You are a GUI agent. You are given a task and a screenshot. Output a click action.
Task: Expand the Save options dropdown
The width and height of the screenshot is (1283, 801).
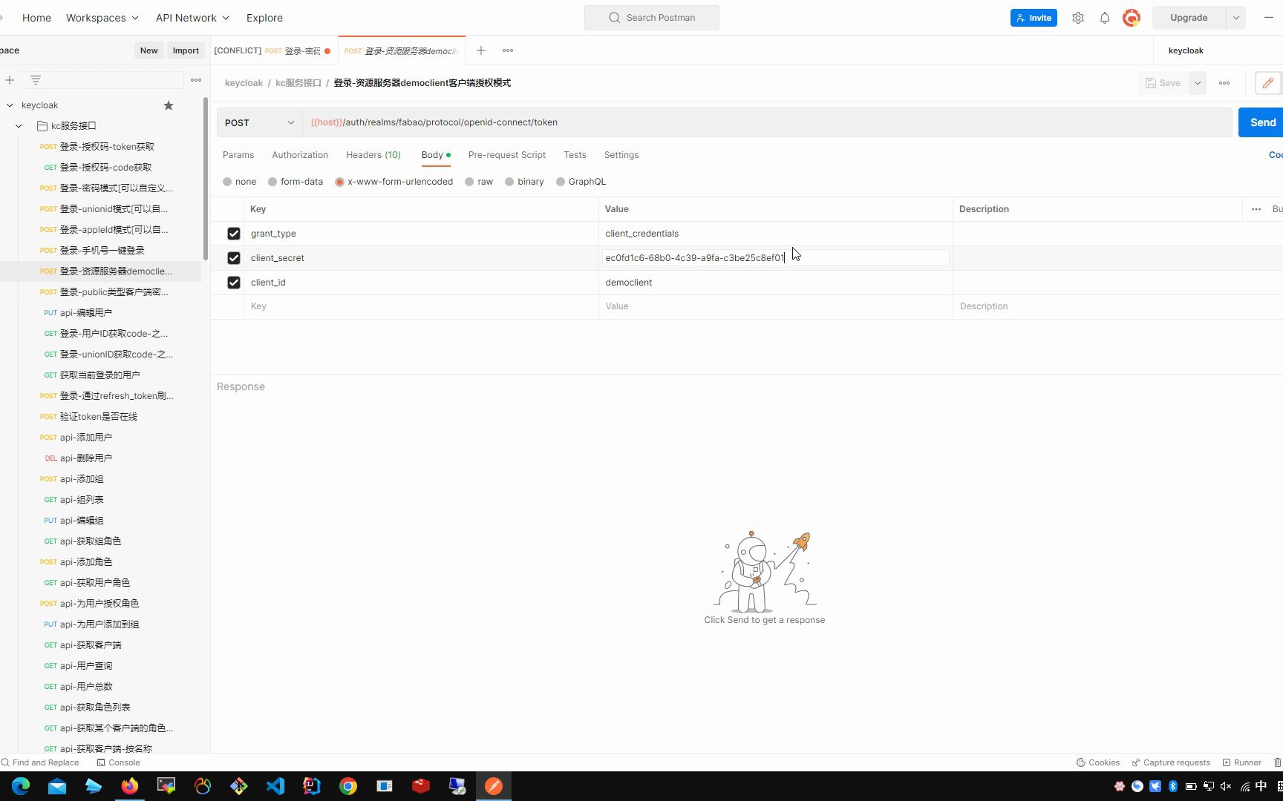coord(1198,83)
